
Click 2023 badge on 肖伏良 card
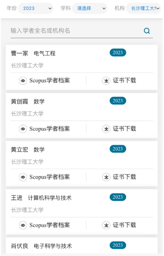click(118, 245)
